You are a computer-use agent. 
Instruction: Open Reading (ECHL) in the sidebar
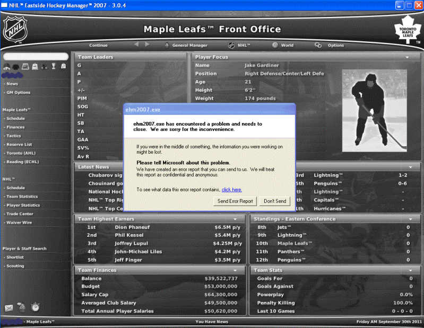(23, 162)
